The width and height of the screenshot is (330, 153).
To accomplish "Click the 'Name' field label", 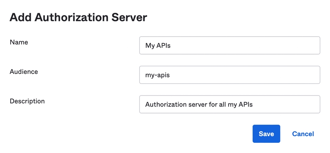I will (19, 42).
